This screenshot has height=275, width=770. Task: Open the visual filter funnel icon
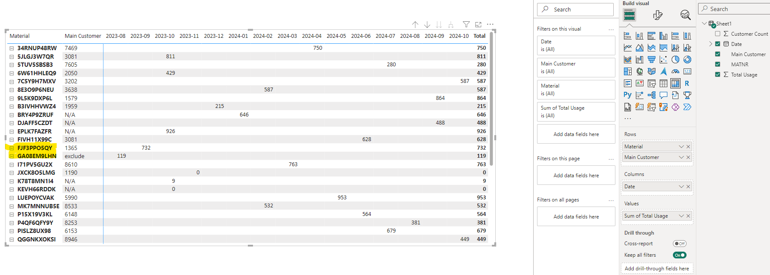tap(466, 25)
